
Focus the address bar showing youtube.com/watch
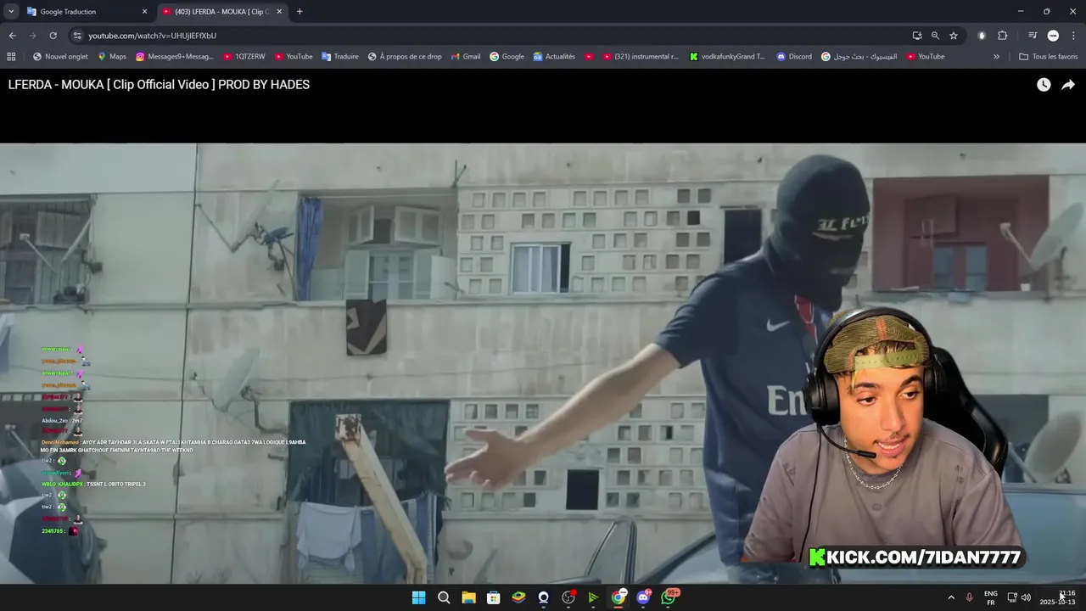(x=492, y=36)
